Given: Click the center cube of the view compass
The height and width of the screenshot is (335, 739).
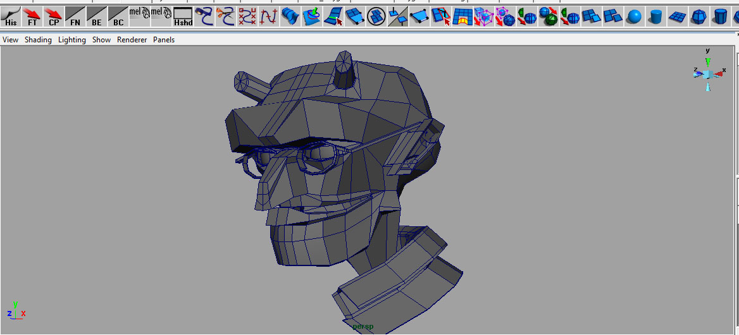Looking at the screenshot, I should coord(707,75).
